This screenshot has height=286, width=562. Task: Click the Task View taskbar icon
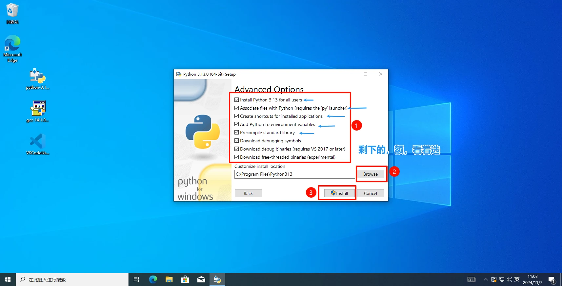pos(136,279)
